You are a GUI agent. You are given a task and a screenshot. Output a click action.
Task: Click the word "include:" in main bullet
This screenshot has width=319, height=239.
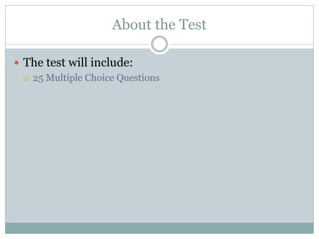pos(112,62)
